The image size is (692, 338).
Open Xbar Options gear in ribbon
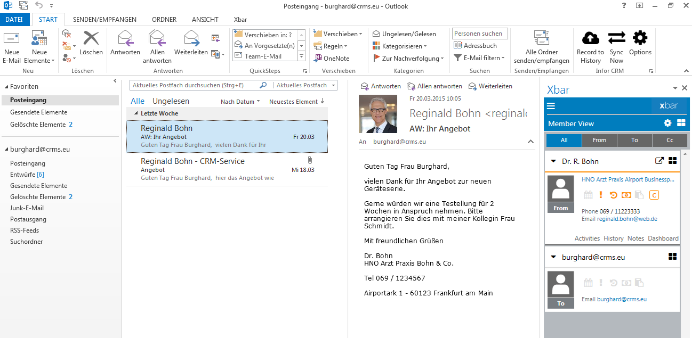pyautogui.click(x=640, y=38)
